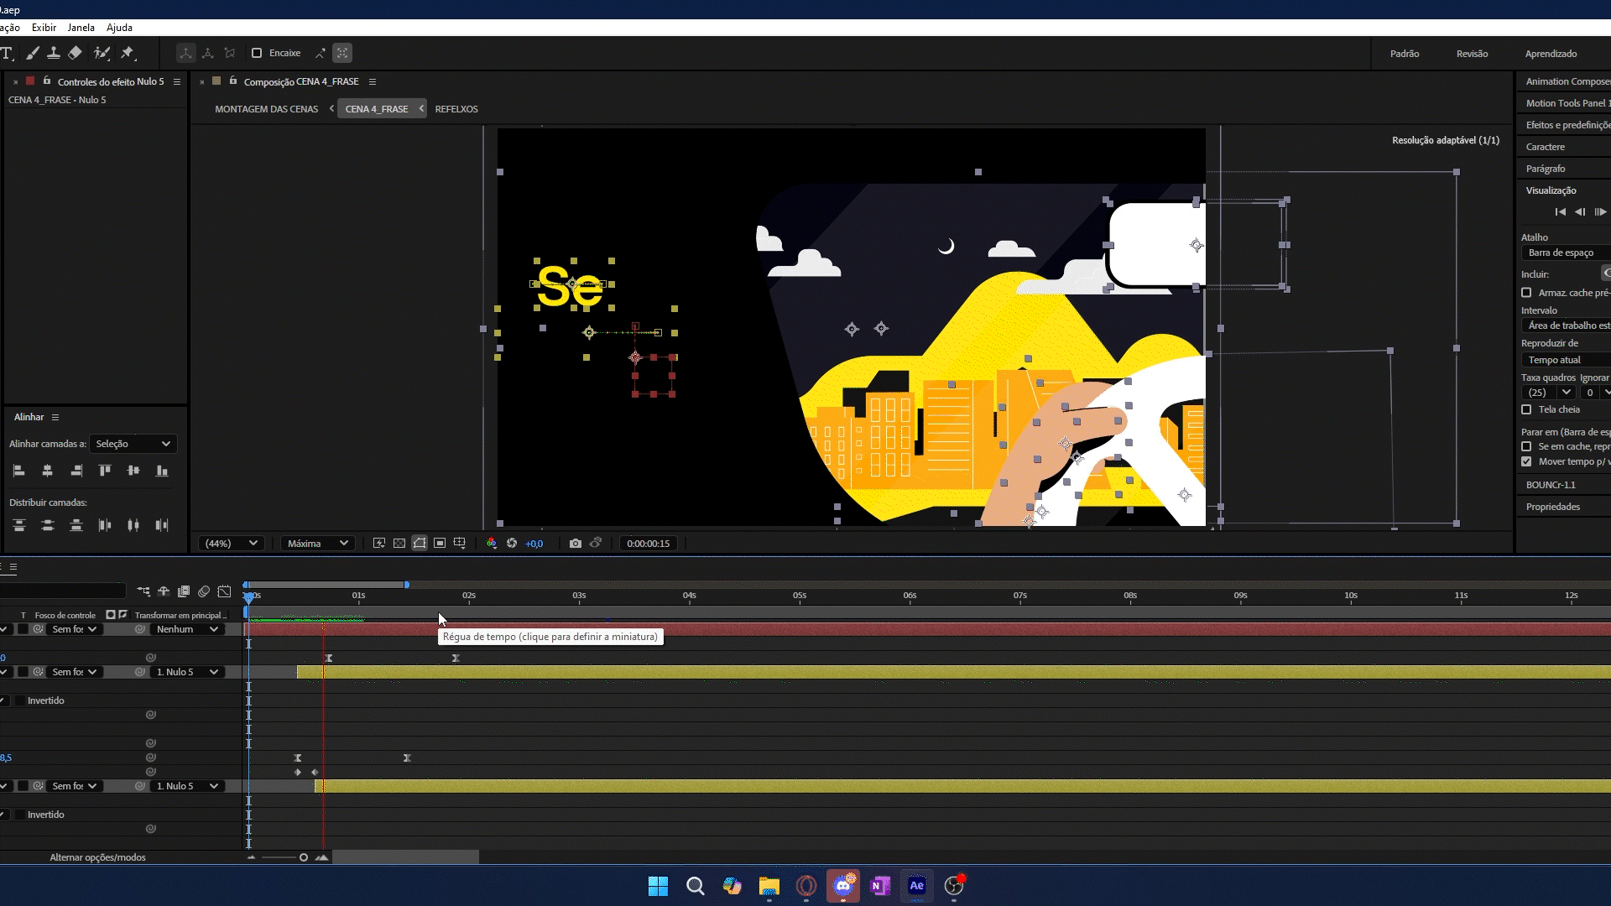Open the channel and color management icon
The image size is (1611, 906).
coord(492,544)
